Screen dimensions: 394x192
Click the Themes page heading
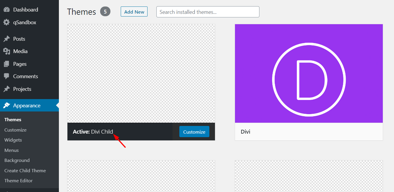82,12
